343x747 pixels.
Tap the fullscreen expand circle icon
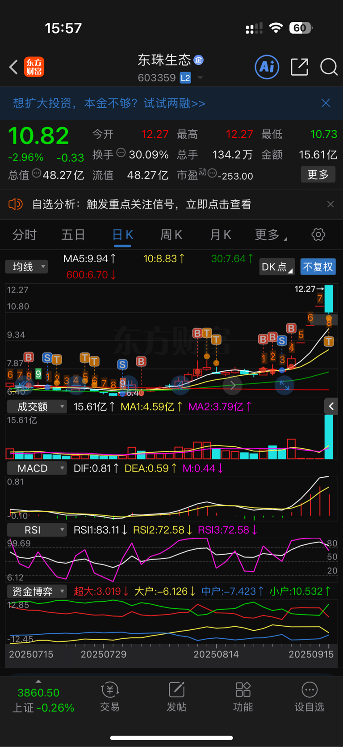284,385
